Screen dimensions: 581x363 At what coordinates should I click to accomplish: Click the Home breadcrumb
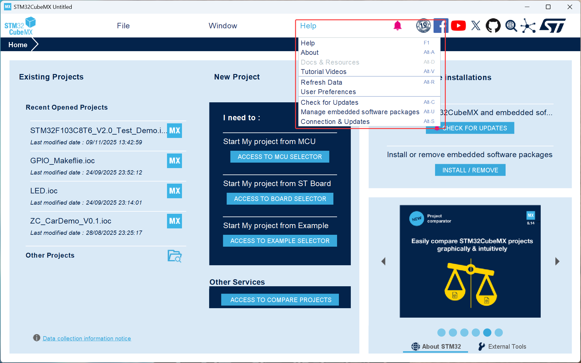[x=18, y=45]
